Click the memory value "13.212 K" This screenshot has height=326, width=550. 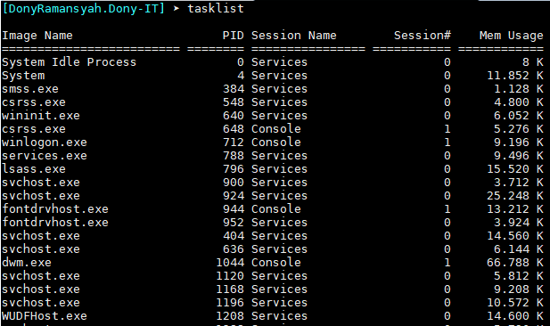coord(515,209)
